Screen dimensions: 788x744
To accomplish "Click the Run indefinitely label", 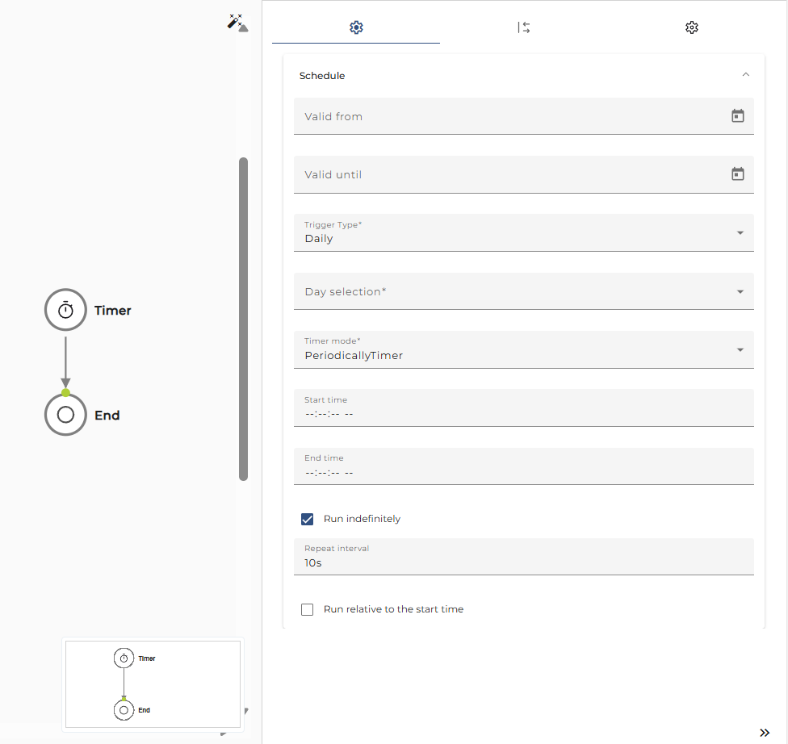I will (x=362, y=519).
